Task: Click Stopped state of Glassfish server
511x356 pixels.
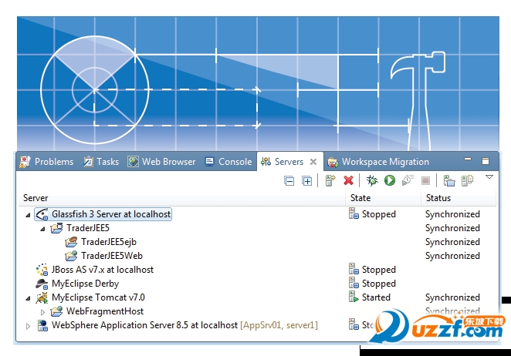Action: pyautogui.click(x=379, y=214)
